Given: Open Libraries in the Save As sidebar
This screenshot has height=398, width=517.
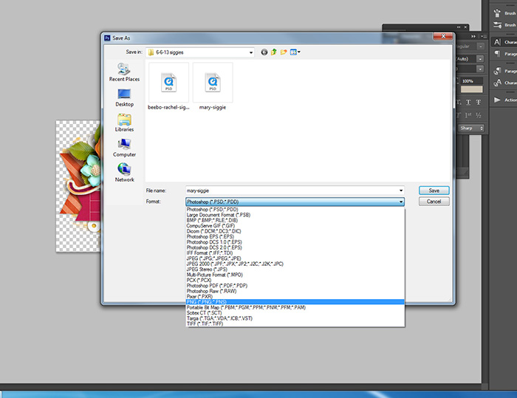Looking at the screenshot, I should pyautogui.click(x=124, y=123).
